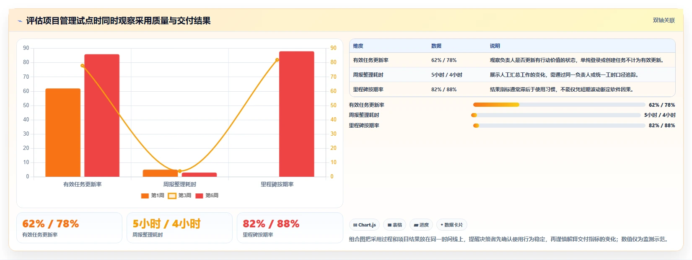Click the line point above 里程碑按期率

point(277,60)
